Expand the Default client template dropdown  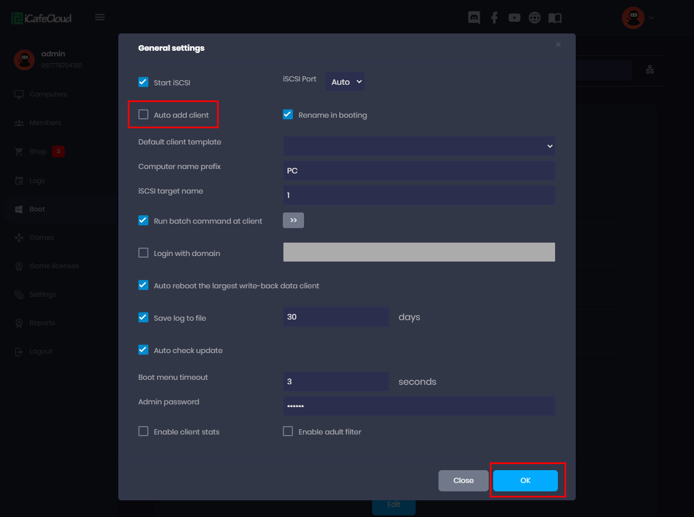point(419,146)
